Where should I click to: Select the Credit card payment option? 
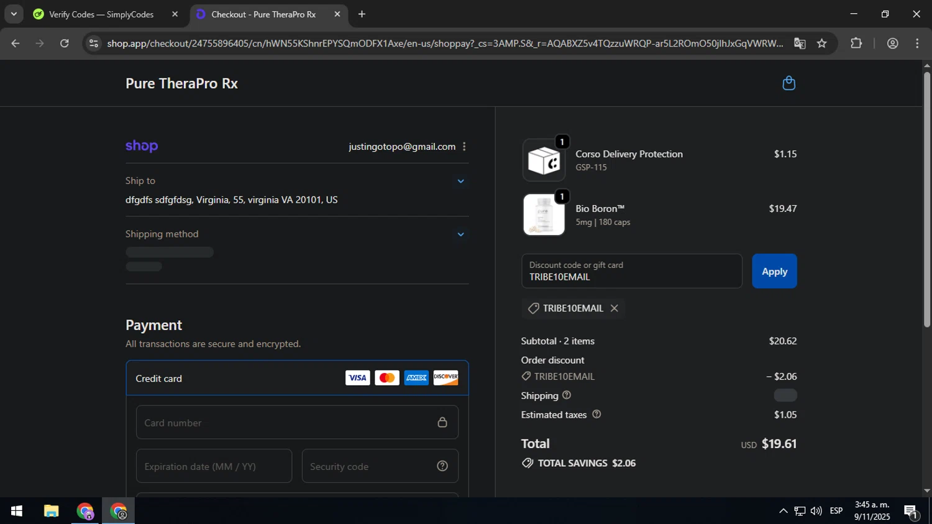(x=297, y=378)
